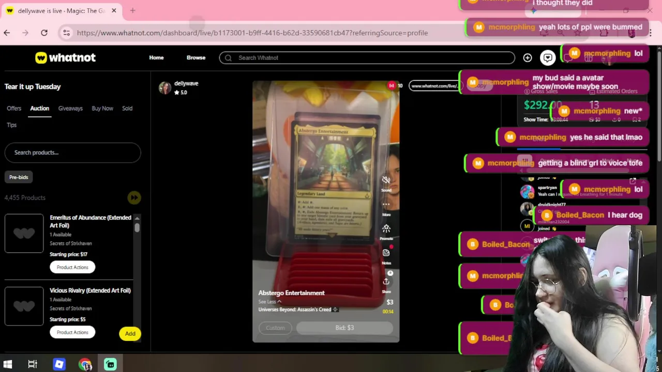Click the Custom bid button

(275, 328)
